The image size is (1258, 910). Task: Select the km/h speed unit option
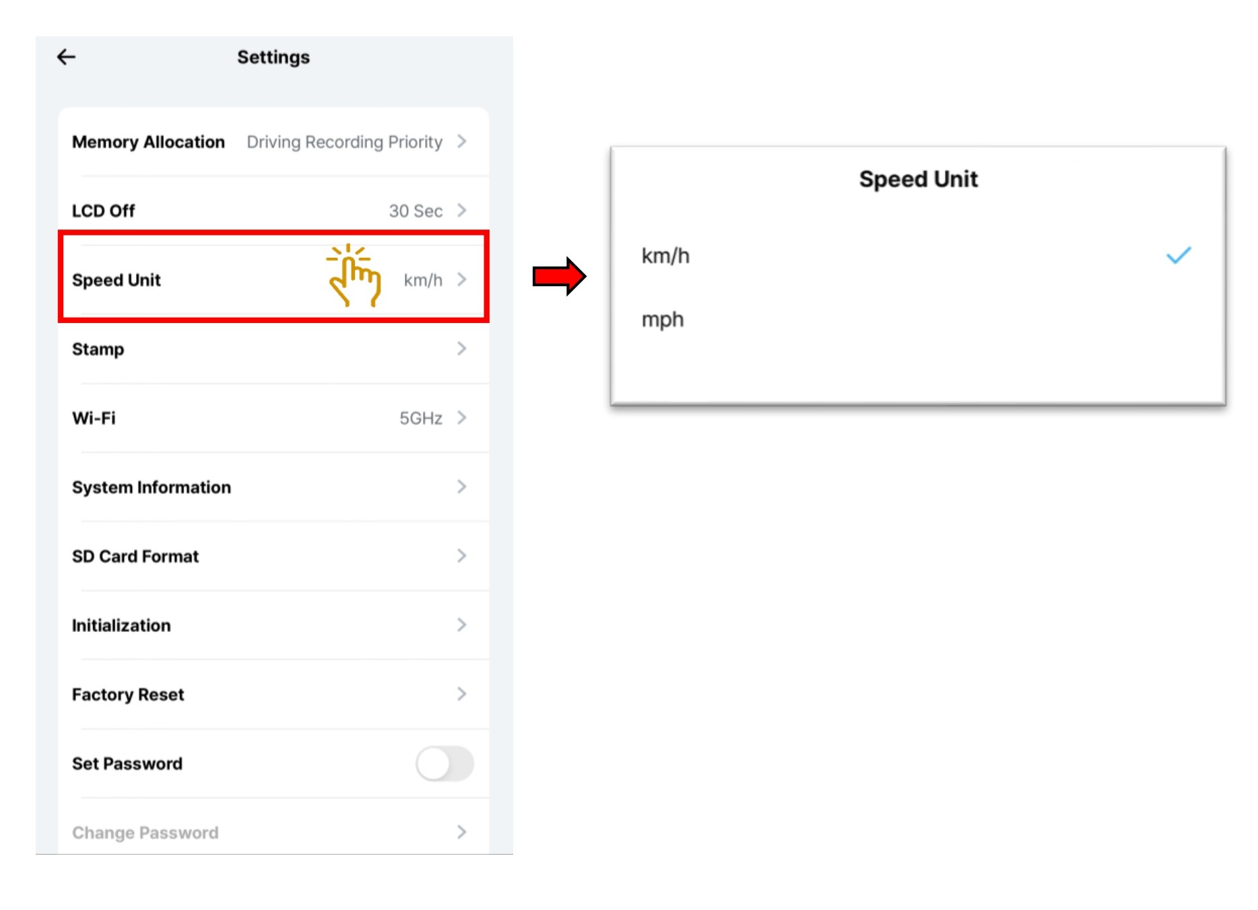click(665, 256)
